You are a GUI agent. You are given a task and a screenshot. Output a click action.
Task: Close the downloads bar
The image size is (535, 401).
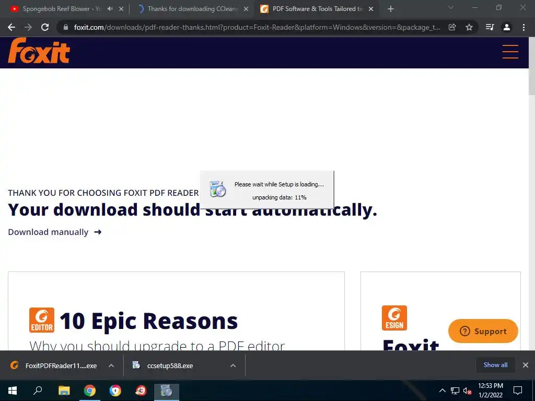(x=526, y=365)
